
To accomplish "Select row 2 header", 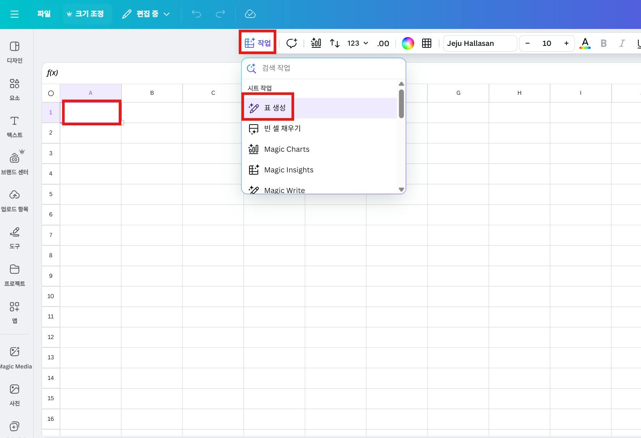I will pyautogui.click(x=51, y=133).
